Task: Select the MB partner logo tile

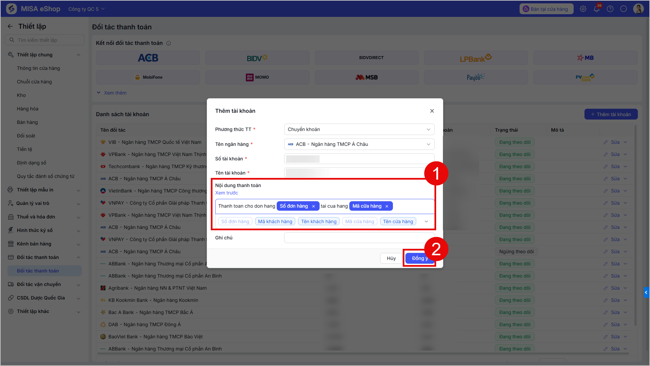Action: click(x=585, y=58)
